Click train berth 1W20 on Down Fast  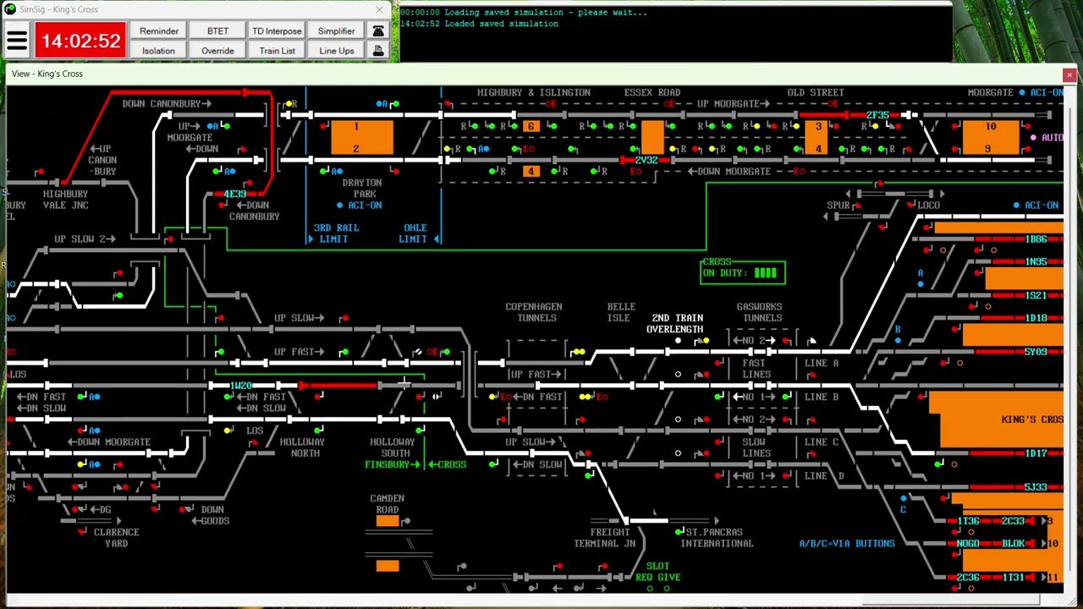[x=241, y=386]
